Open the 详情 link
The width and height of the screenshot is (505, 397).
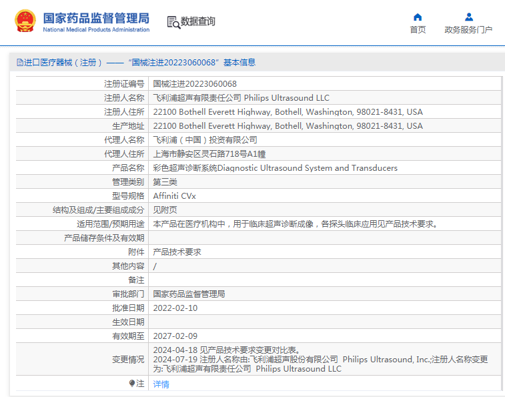161,384
